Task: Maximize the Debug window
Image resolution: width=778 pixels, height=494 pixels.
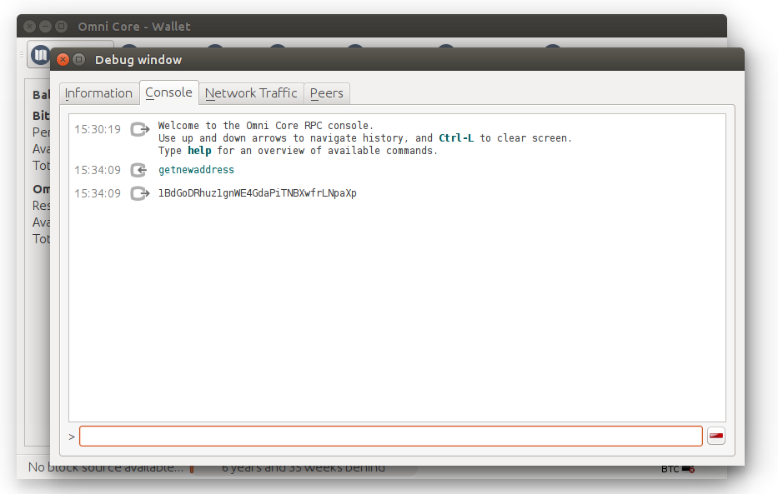Action: coord(79,59)
